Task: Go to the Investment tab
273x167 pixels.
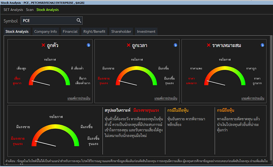Action: [146, 32]
